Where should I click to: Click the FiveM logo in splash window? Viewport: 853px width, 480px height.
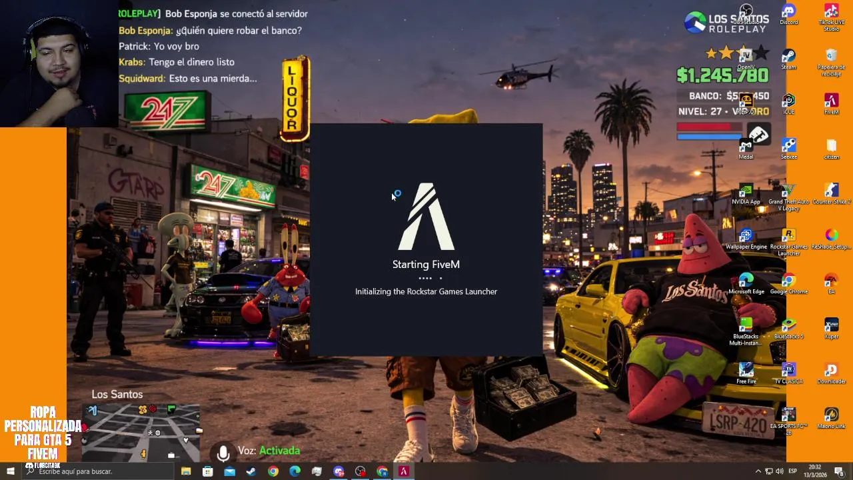[x=426, y=216]
